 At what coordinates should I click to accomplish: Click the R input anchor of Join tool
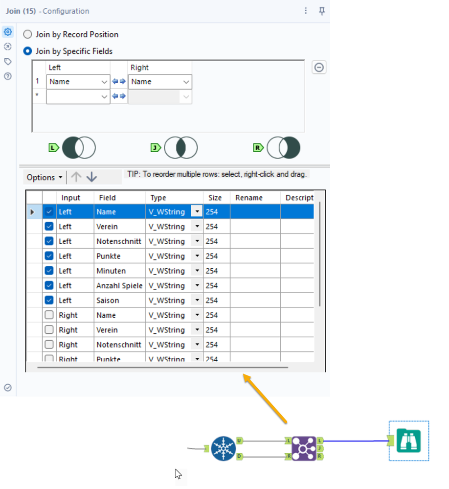(x=288, y=456)
